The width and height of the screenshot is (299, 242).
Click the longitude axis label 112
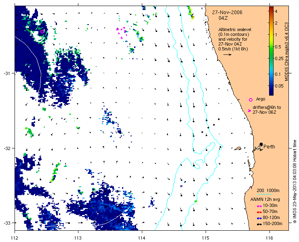15,238
